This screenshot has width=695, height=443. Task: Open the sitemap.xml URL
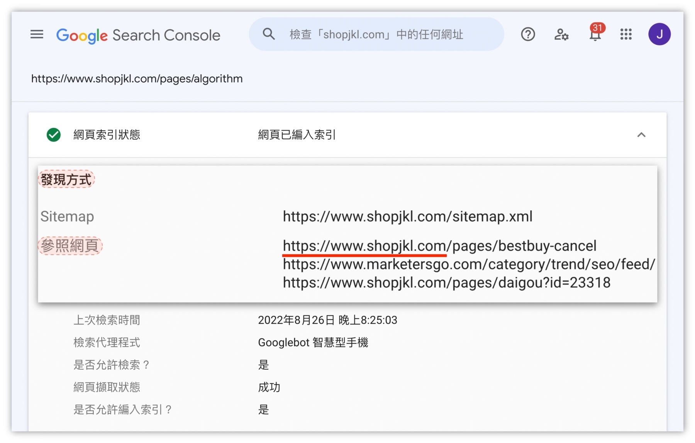[x=408, y=216]
